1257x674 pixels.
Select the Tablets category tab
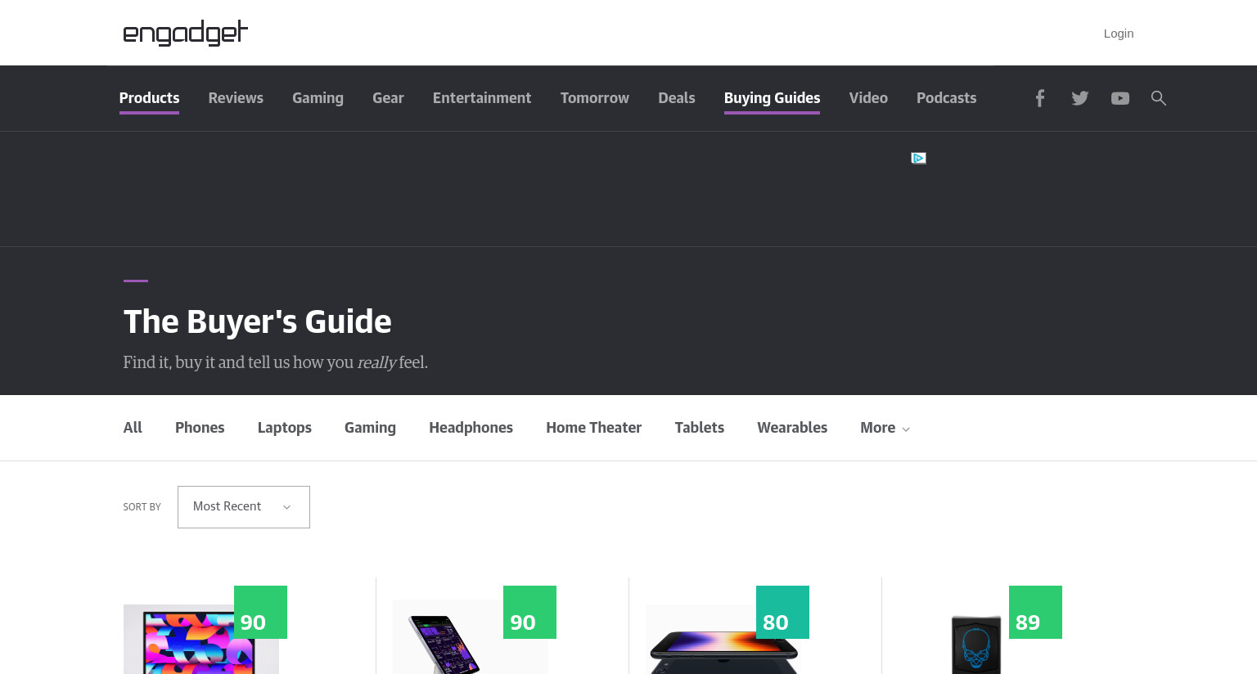(699, 428)
